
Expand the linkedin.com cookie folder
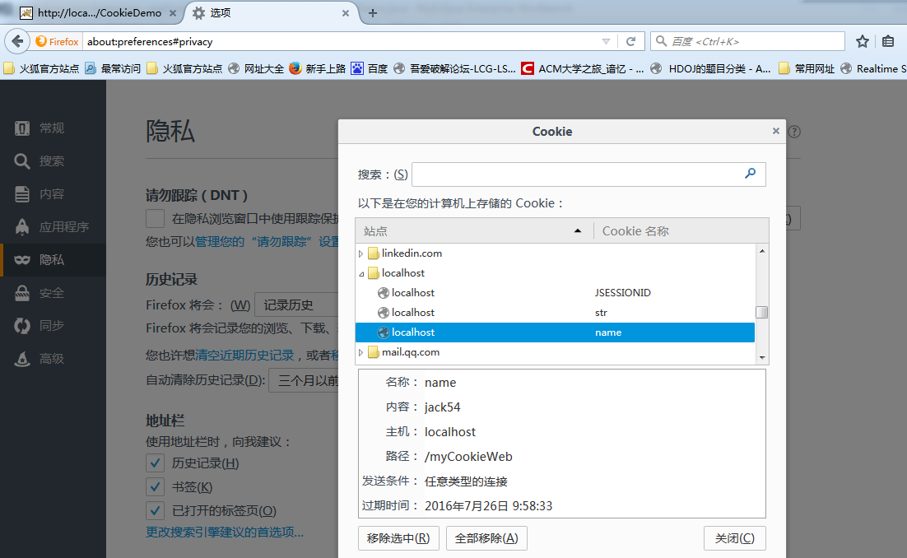361,253
